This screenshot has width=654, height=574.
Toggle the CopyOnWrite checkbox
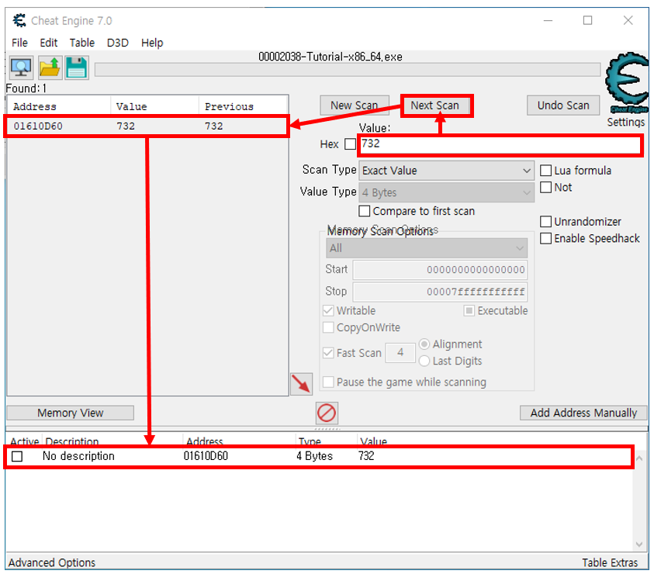click(x=328, y=327)
